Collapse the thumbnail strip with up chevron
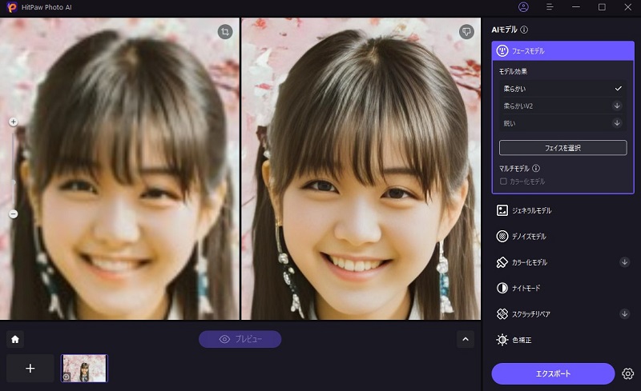Screen dimensions: 641x391 tap(466, 339)
